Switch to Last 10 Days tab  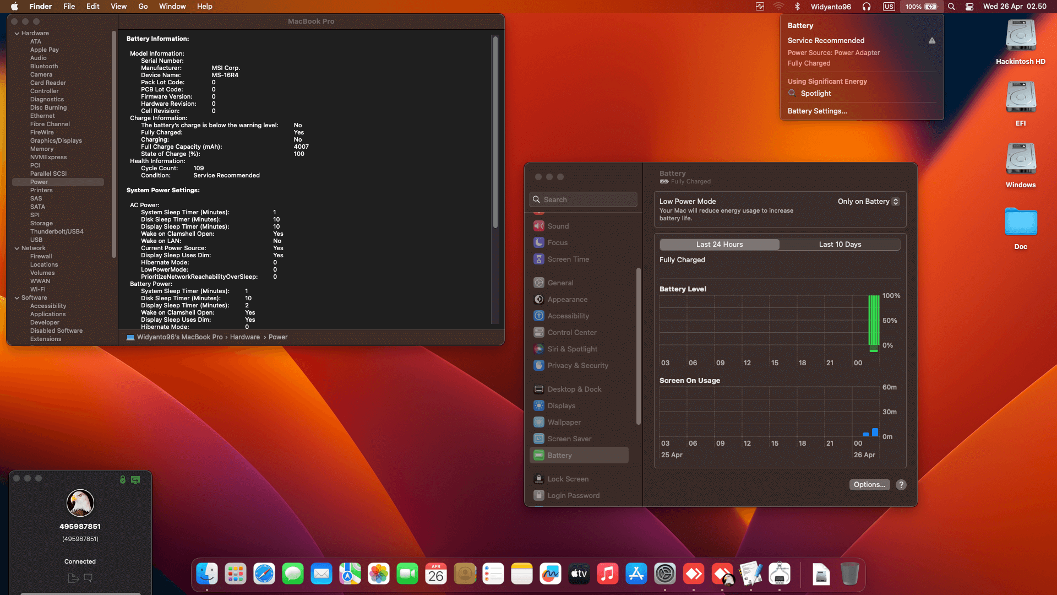click(840, 245)
